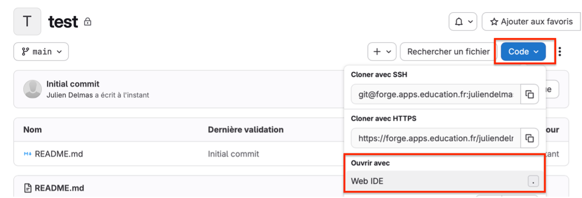Open the Initial commit link
582x198 pixels.
pyautogui.click(x=73, y=84)
